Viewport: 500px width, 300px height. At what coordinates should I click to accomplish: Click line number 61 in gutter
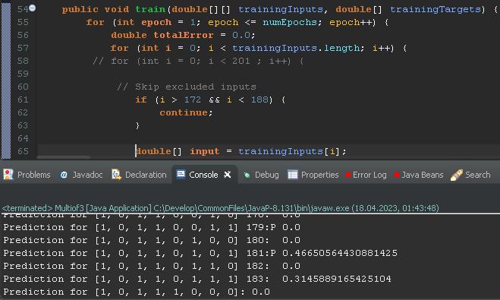(x=23, y=99)
